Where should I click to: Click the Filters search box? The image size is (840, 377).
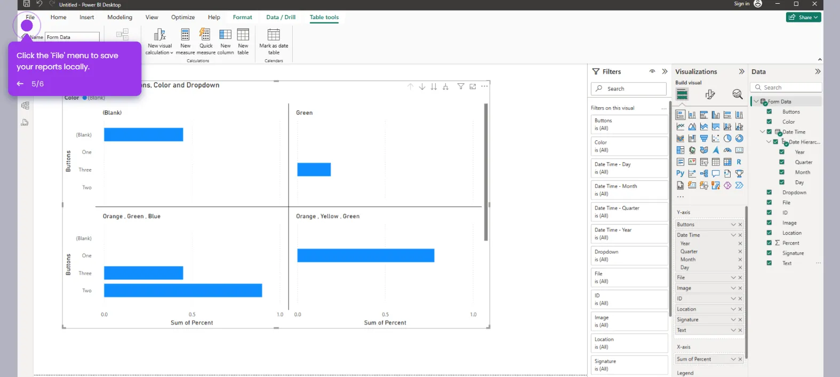pos(629,89)
